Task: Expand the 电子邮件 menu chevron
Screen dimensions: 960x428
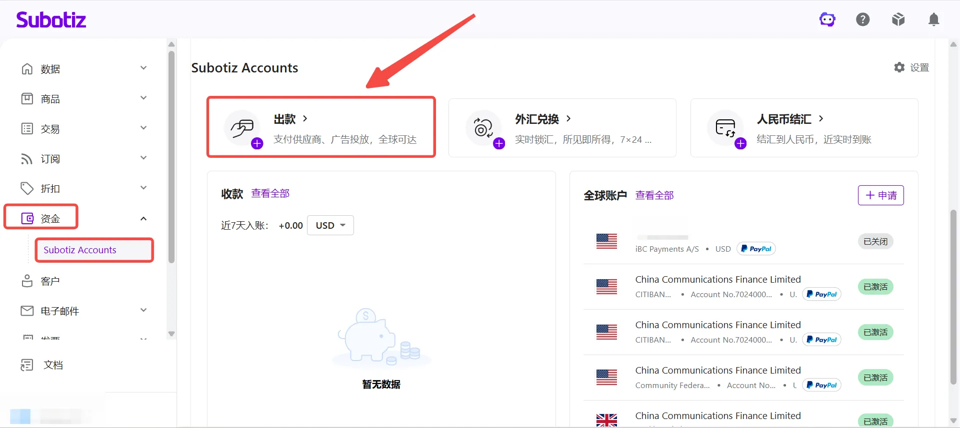Action: [x=143, y=310]
